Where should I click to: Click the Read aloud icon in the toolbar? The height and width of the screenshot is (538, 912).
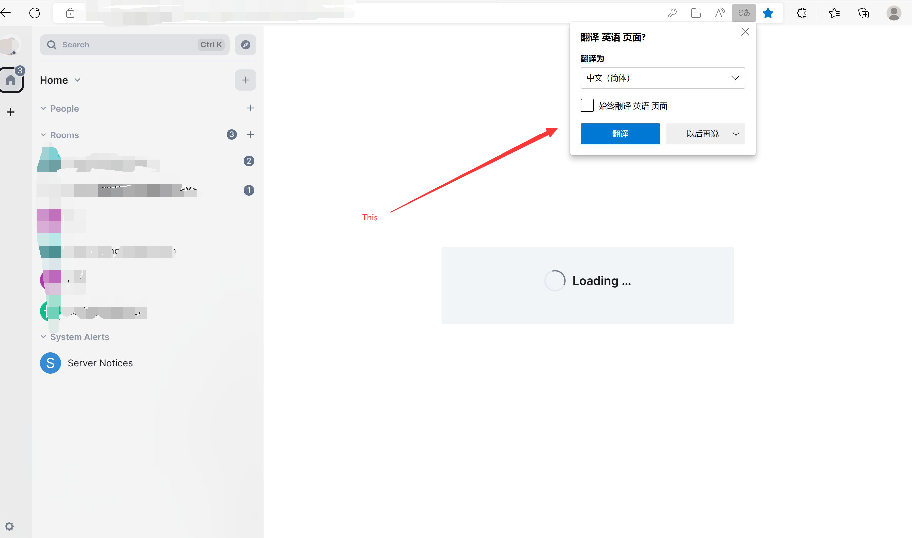(x=719, y=13)
